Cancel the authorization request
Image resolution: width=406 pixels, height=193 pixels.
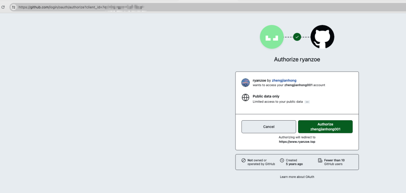(269, 127)
